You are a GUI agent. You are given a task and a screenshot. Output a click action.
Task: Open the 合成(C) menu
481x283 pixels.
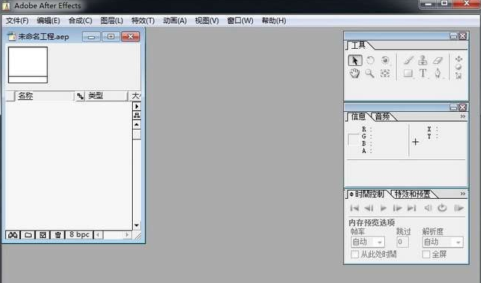pos(80,20)
